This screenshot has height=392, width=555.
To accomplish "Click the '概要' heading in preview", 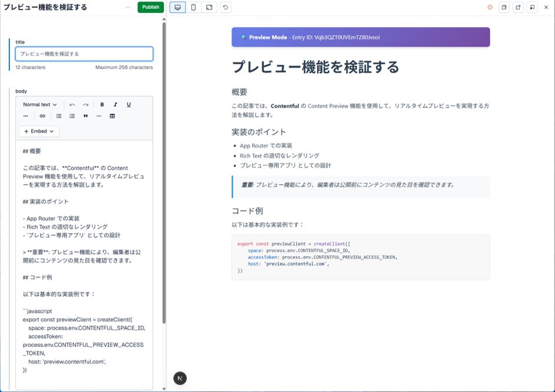I will pyautogui.click(x=239, y=92).
